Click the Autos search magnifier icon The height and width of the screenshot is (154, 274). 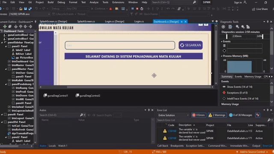[81, 115]
